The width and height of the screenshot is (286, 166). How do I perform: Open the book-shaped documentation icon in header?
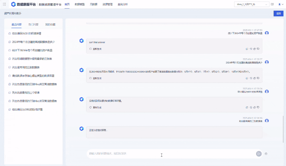272,4
